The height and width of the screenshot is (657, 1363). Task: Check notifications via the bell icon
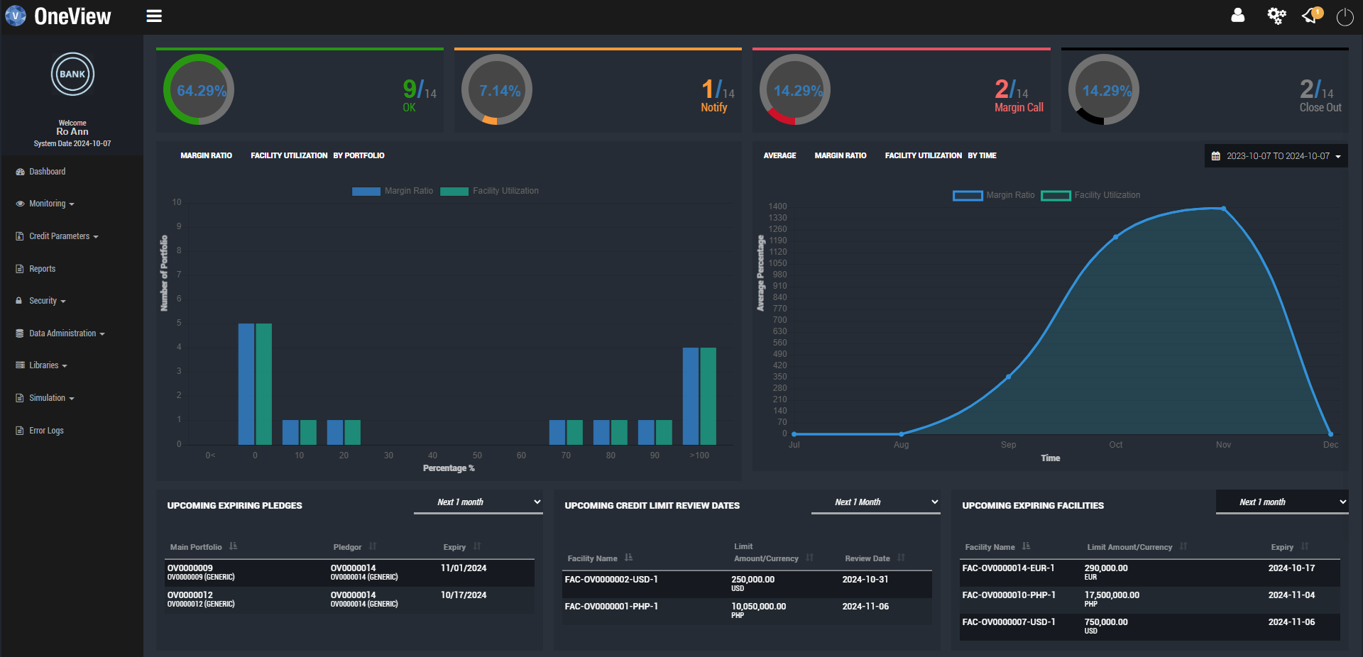1310,16
